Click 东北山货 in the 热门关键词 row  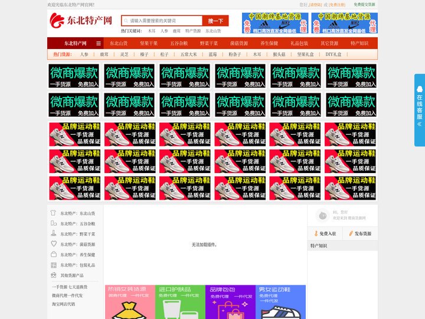tap(213, 31)
